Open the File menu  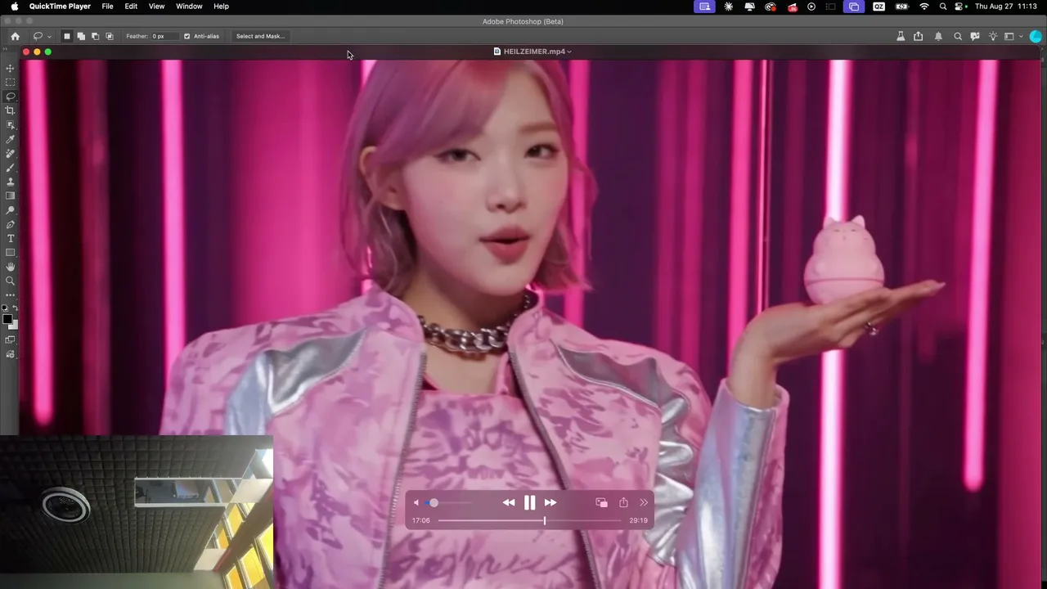click(107, 7)
